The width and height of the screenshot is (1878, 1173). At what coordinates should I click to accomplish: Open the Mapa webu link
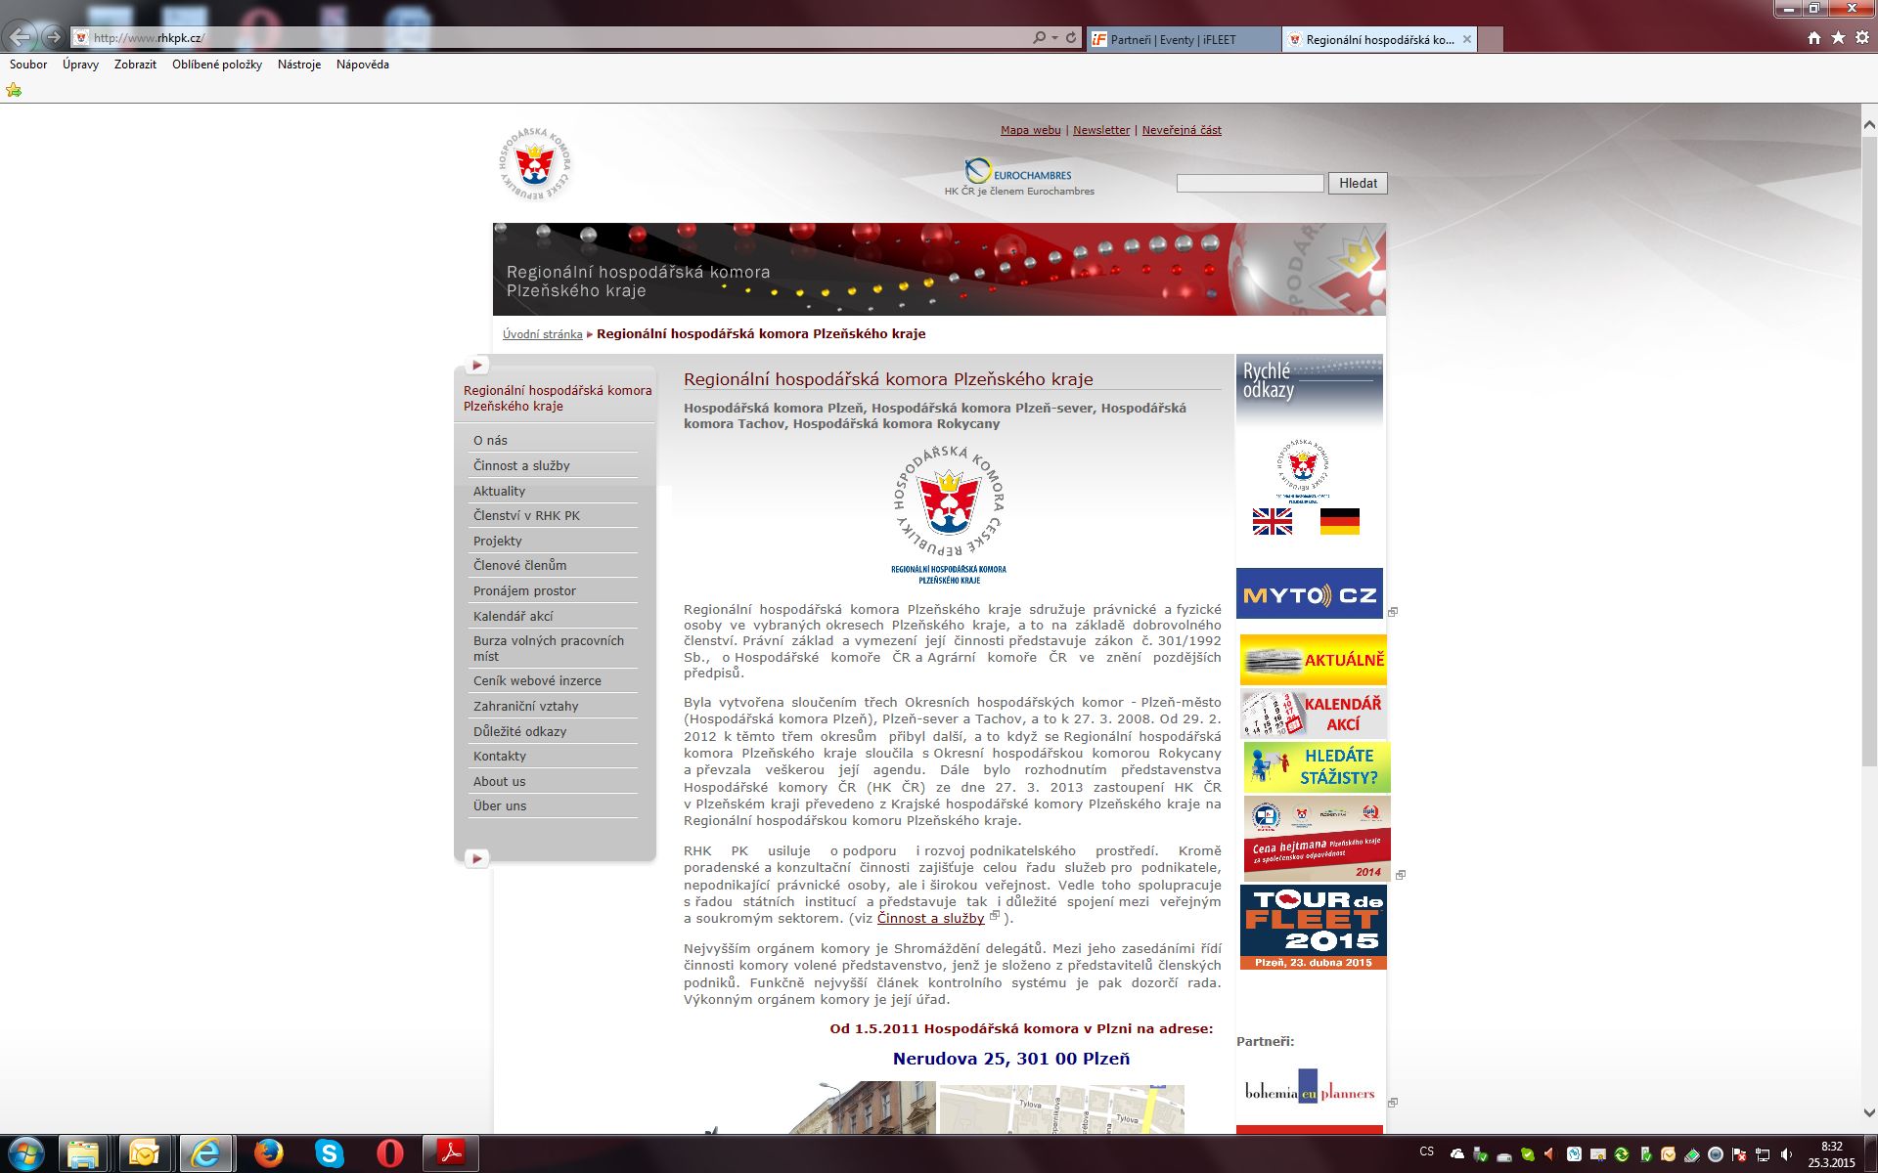pos(1030,130)
